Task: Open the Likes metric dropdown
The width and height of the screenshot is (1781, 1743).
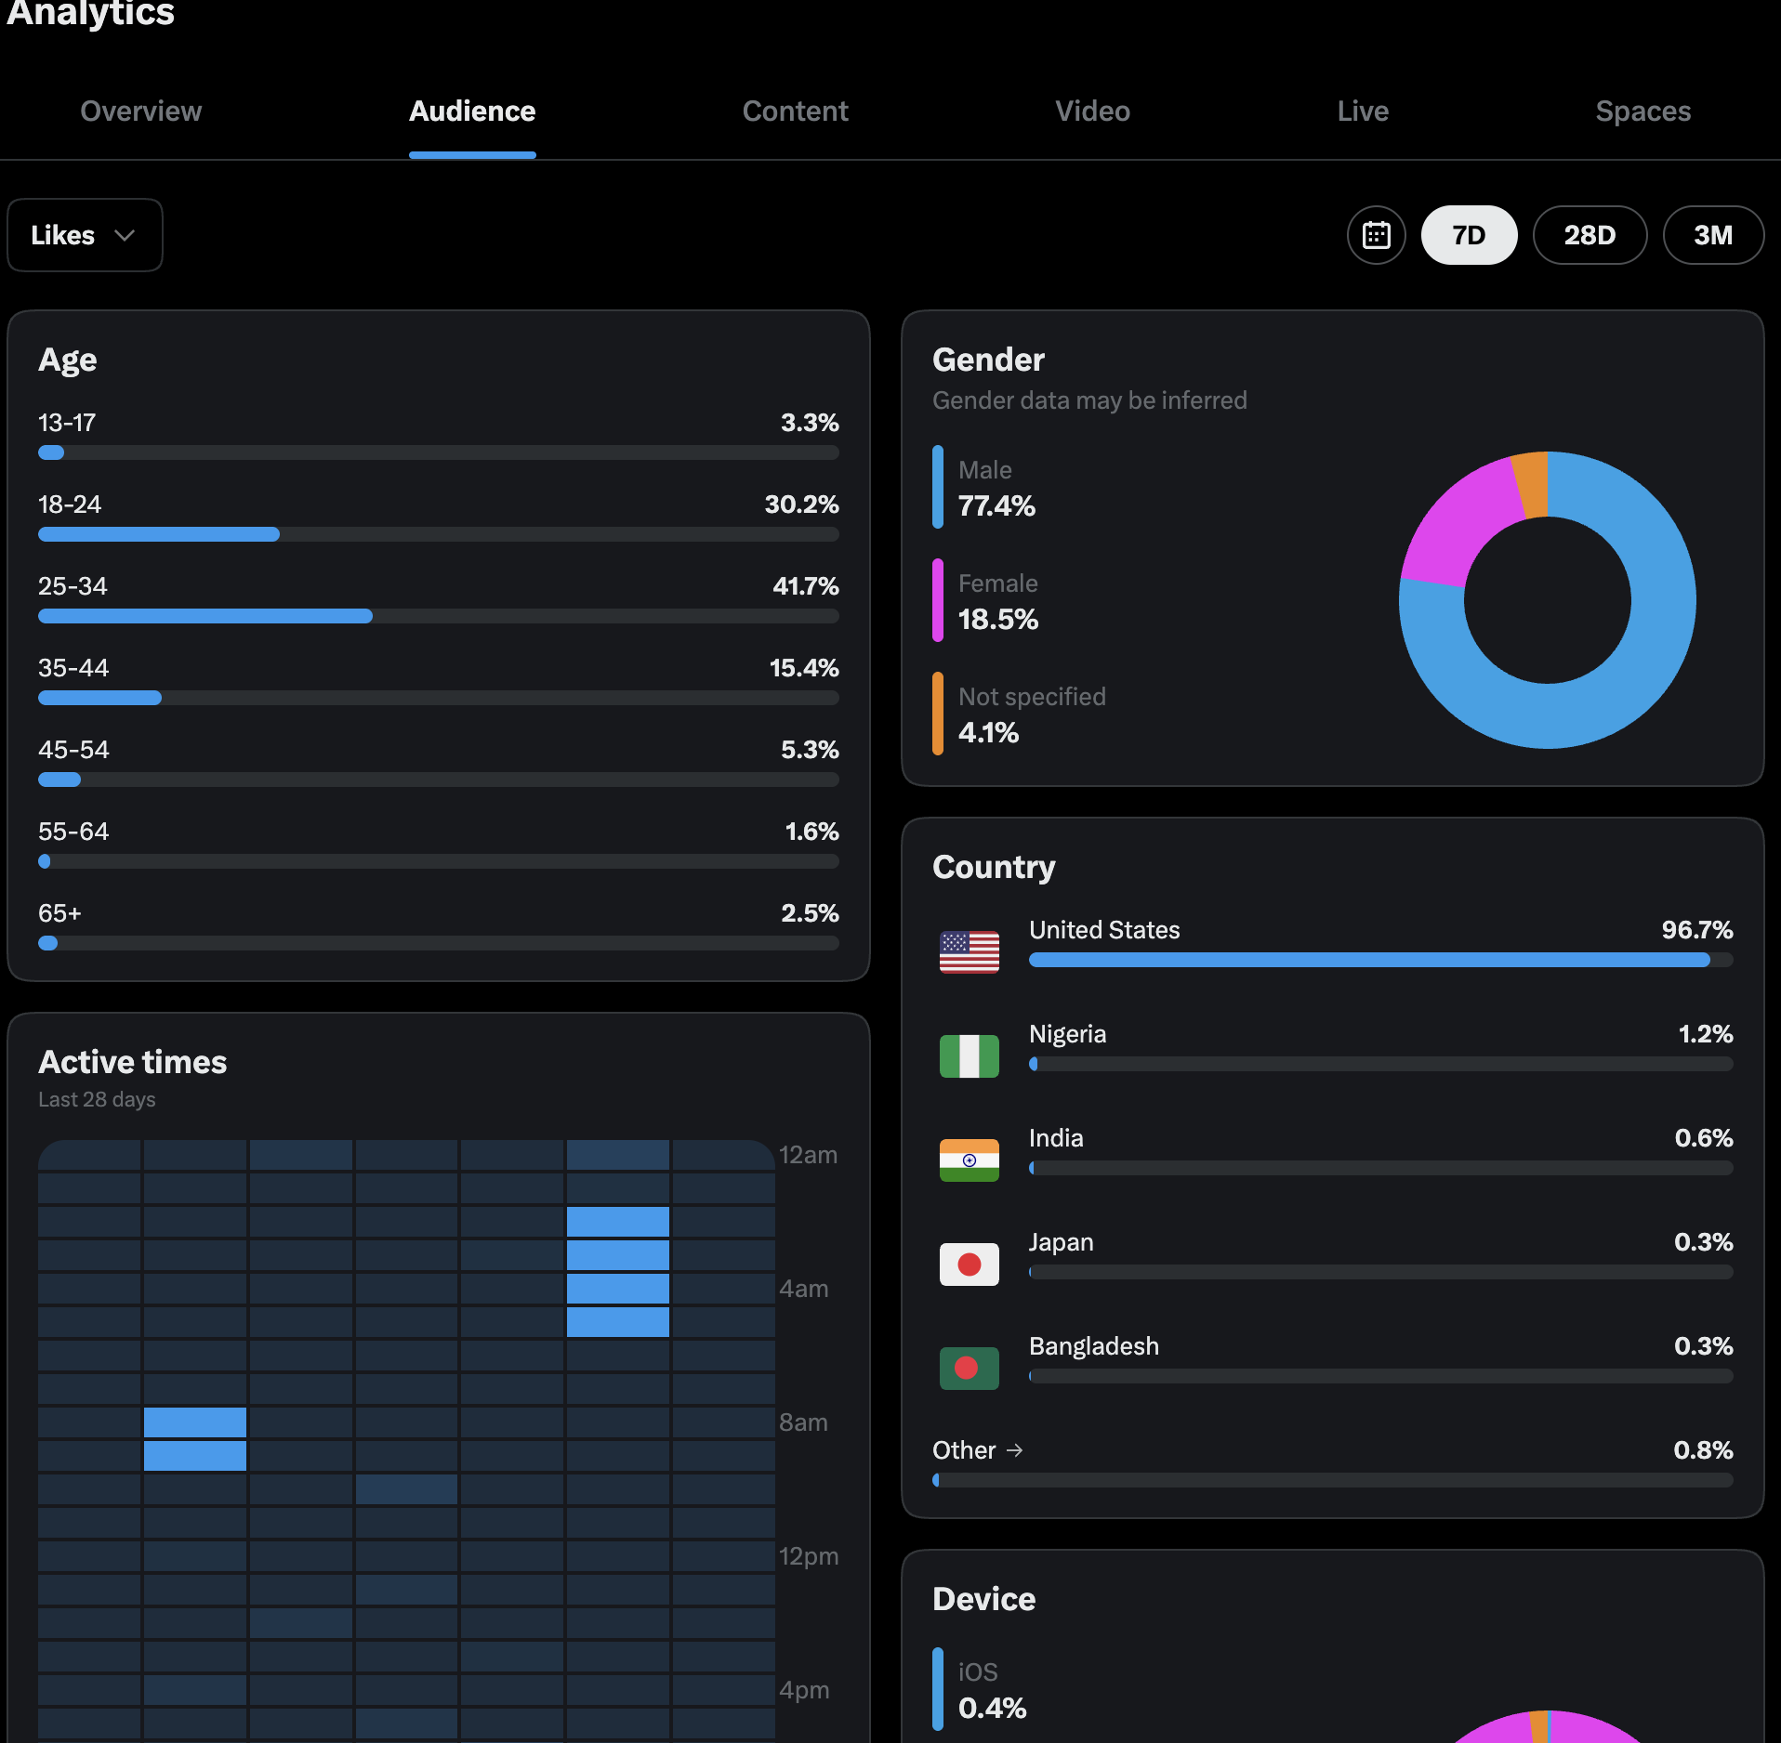Action: tap(85, 235)
